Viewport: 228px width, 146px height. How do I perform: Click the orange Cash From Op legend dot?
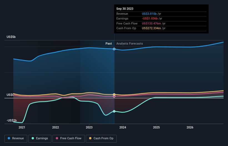(x=90, y=138)
